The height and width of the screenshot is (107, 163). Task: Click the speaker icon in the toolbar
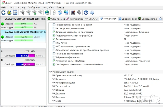click(79, 13)
